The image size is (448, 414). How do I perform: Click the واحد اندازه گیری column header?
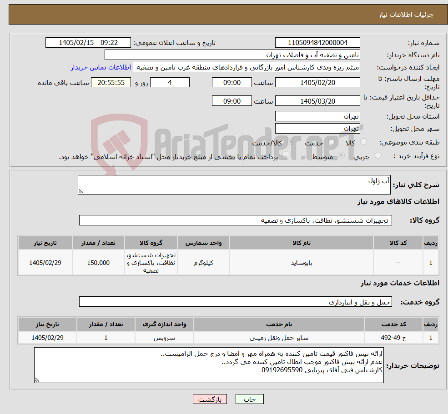pyautogui.click(x=164, y=324)
